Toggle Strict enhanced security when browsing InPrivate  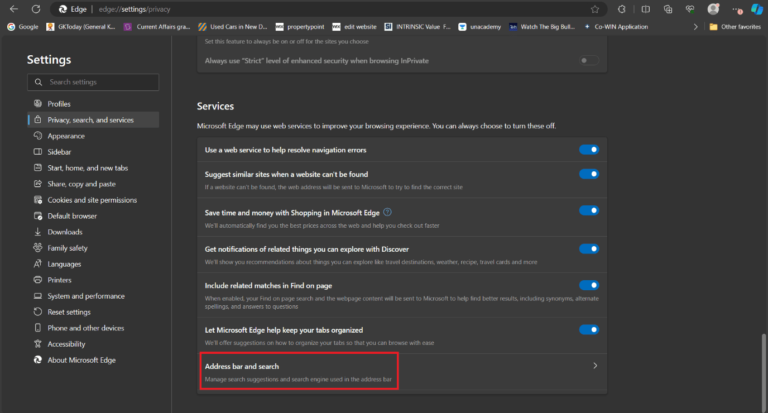[589, 60]
